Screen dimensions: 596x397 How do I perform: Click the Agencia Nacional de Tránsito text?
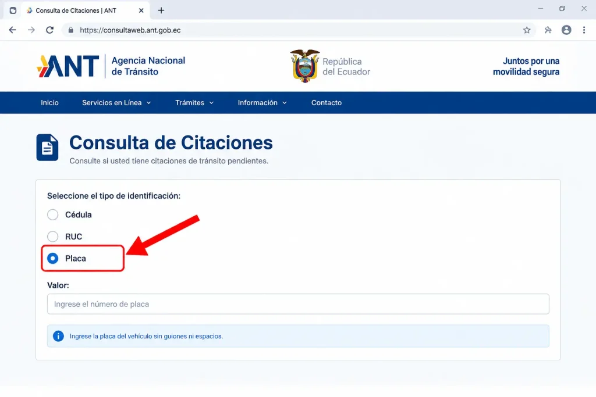(x=148, y=66)
